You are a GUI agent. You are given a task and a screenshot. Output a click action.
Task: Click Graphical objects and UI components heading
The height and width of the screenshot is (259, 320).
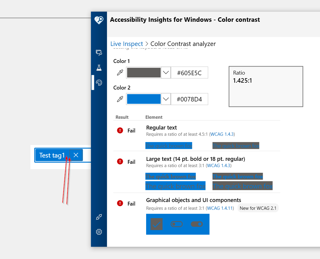194,200
